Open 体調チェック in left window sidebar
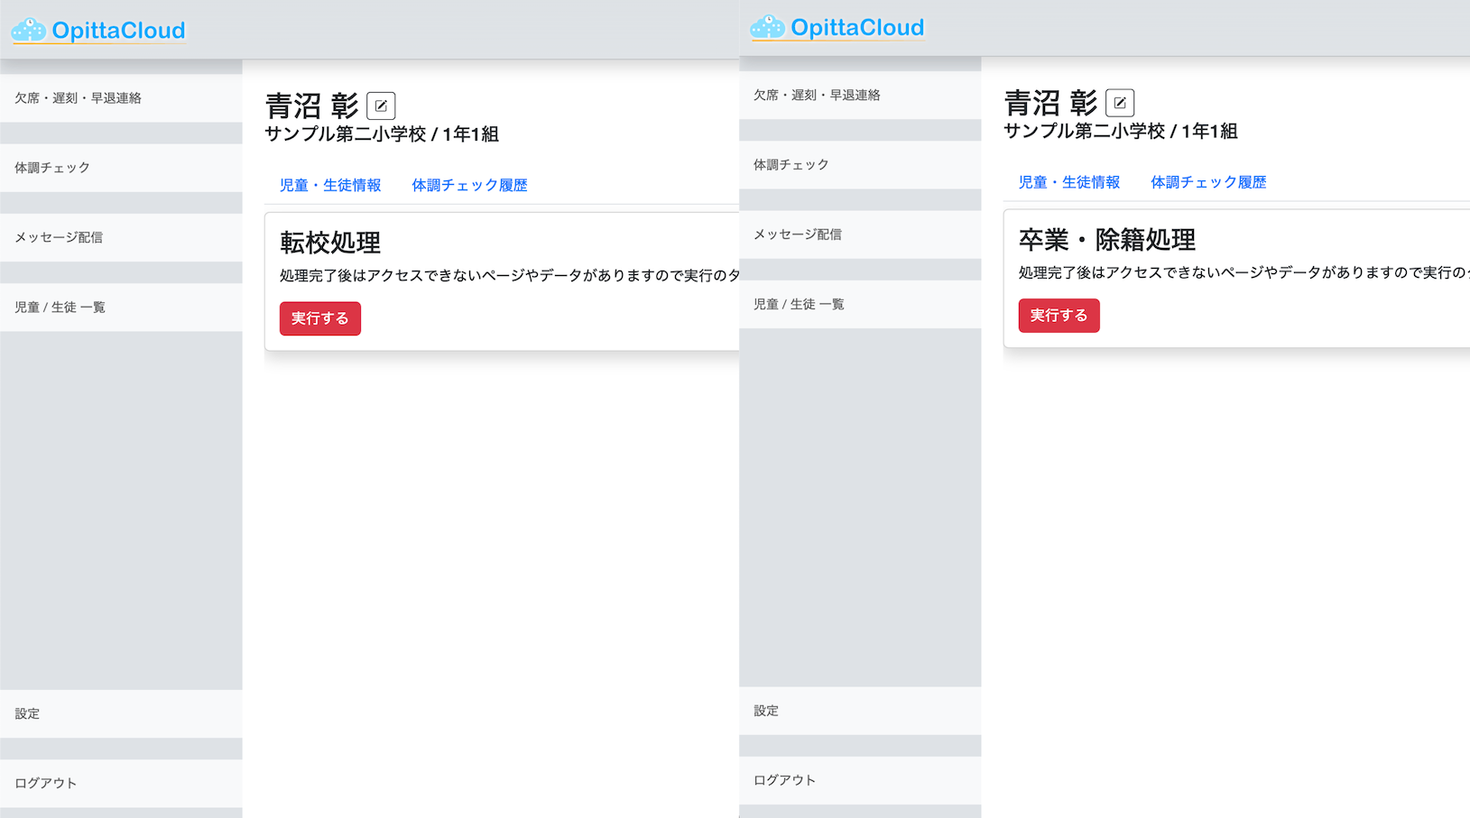This screenshot has width=1470, height=818. tap(121, 168)
